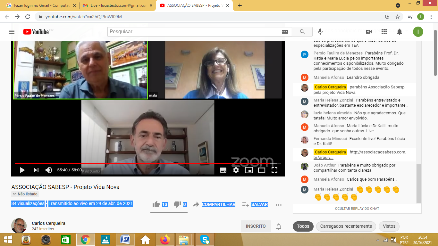Open the Microsoft Store taskbar icon
This screenshot has width=438, height=246.
65,240
